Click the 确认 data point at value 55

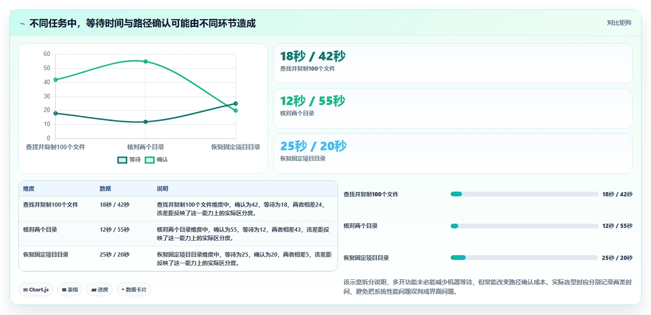(146, 61)
